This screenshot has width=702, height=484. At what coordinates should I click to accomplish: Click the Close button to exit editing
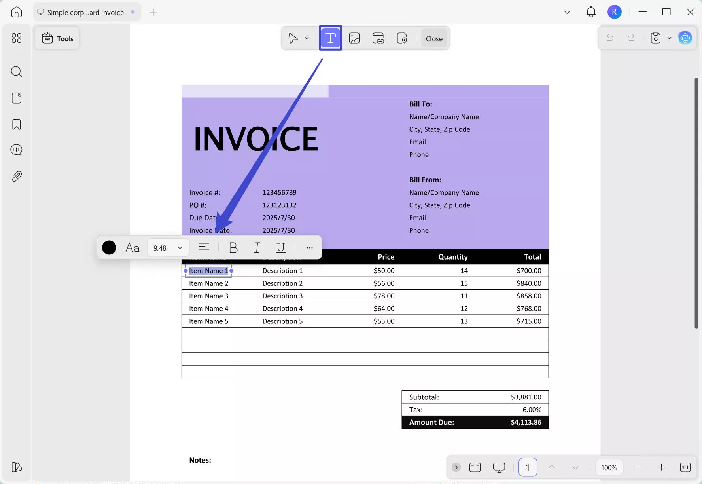click(434, 38)
